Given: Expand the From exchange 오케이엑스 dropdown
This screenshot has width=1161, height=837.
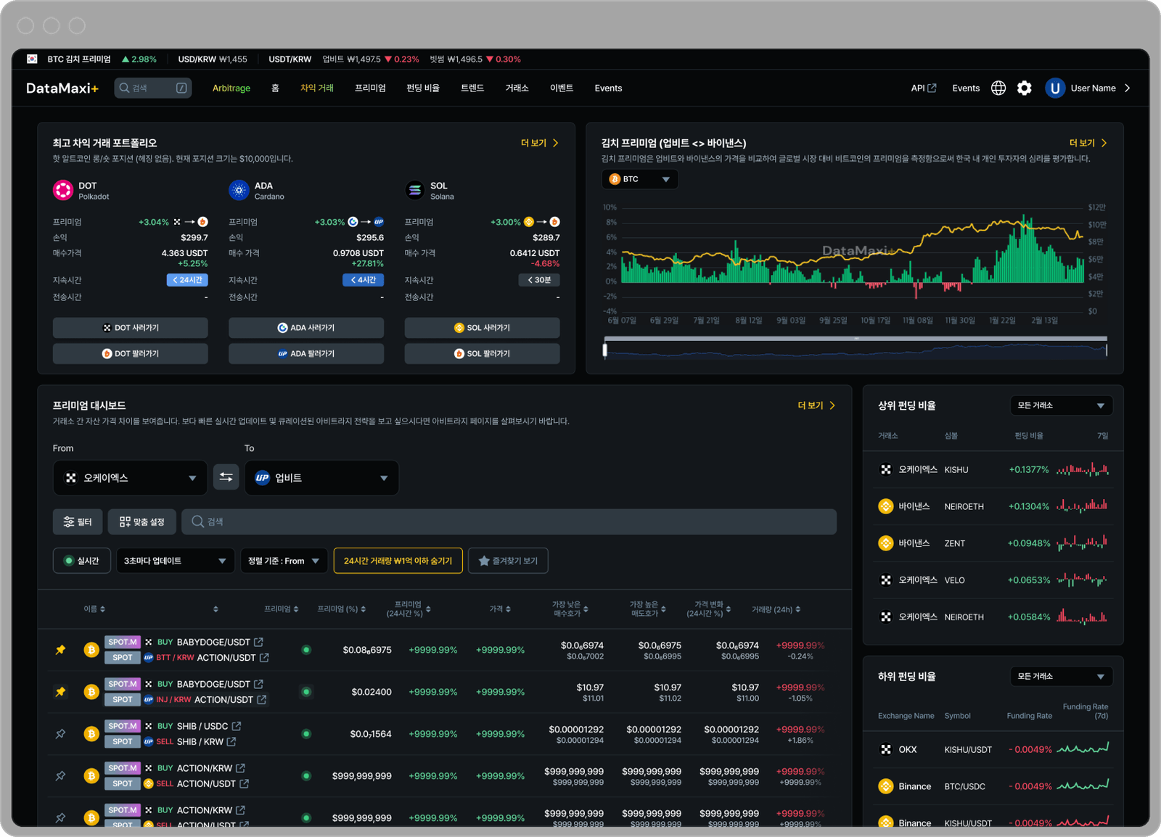Looking at the screenshot, I should point(130,478).
